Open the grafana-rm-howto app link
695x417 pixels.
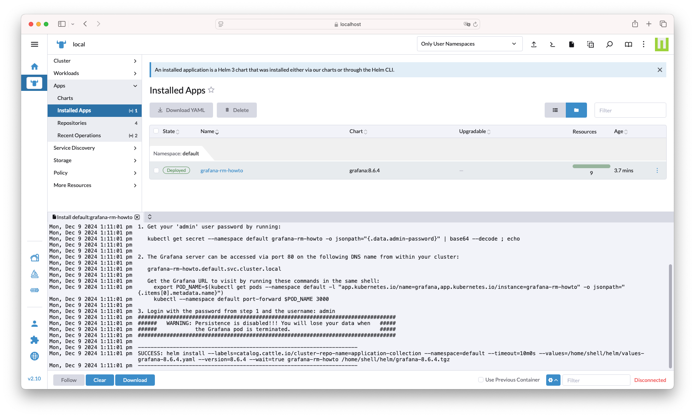(222, 170)
